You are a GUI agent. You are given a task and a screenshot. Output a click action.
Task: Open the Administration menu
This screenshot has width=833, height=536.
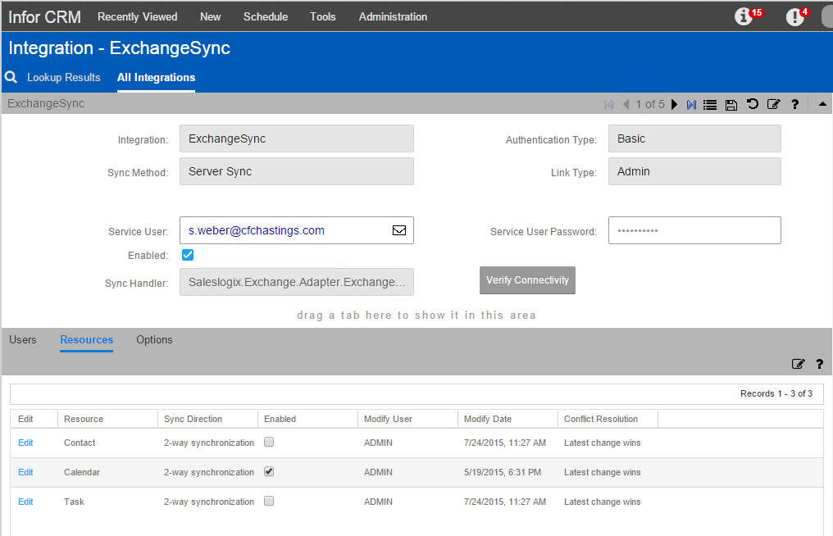click(x=393, y=16)
